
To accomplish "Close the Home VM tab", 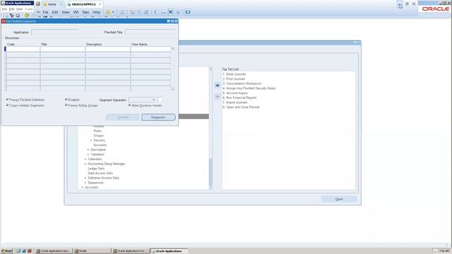I will coord(61,4).
